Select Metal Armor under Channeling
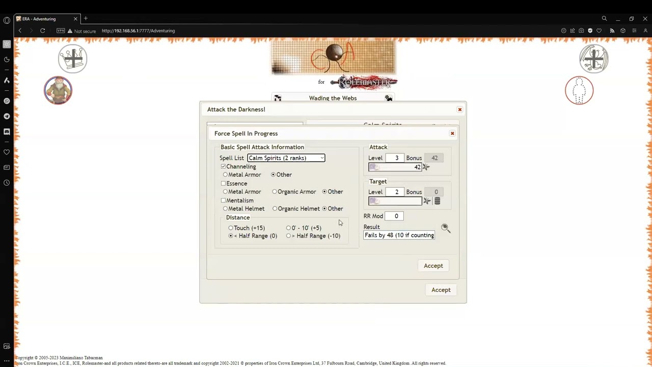This screenshot has height=367, width=652. [225, 175]
